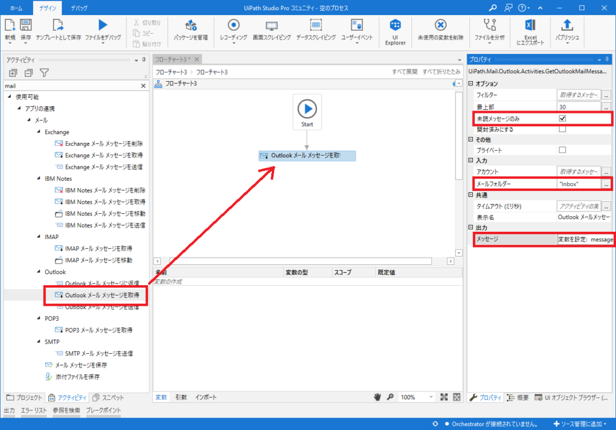
Task: Uncheck the 未読メッセージのみ checkbox
Action: click(562, 118)
